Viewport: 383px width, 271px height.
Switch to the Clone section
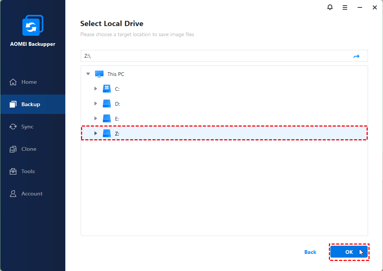[x=28, y=149]
